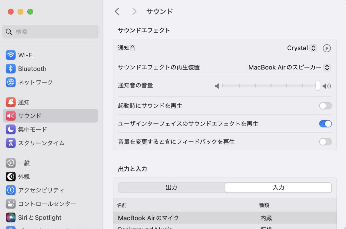Click in the 検索 search field
346x229 pixels.
[50, 32]
